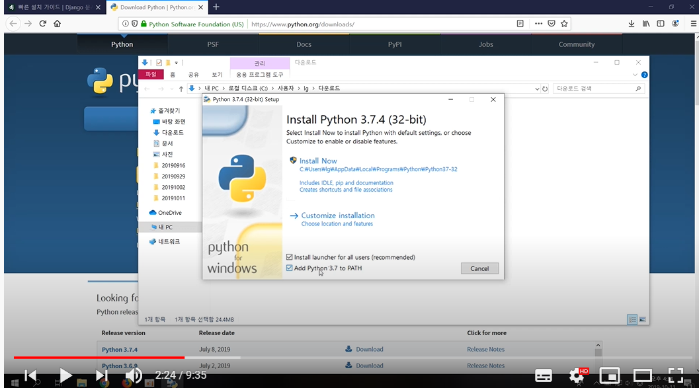
Task: Cancel the Python setup
Action: pyautogui.click(x=479, y=268)
